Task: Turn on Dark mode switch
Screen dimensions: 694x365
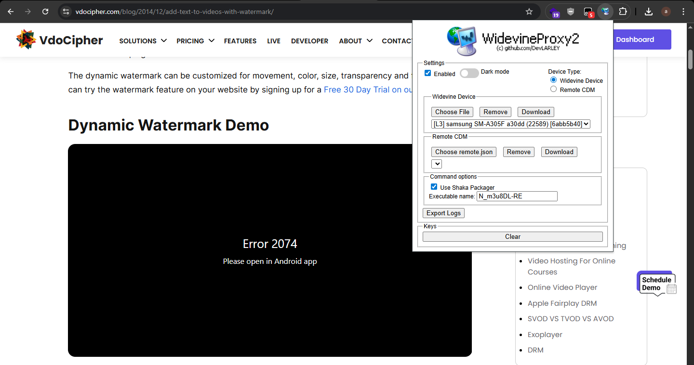Action: coord(469,73)
